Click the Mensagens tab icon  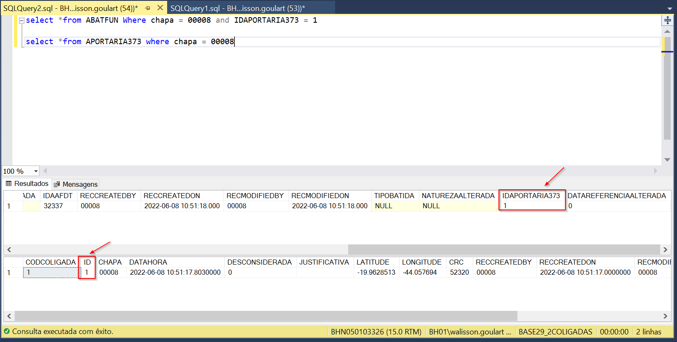57,184
